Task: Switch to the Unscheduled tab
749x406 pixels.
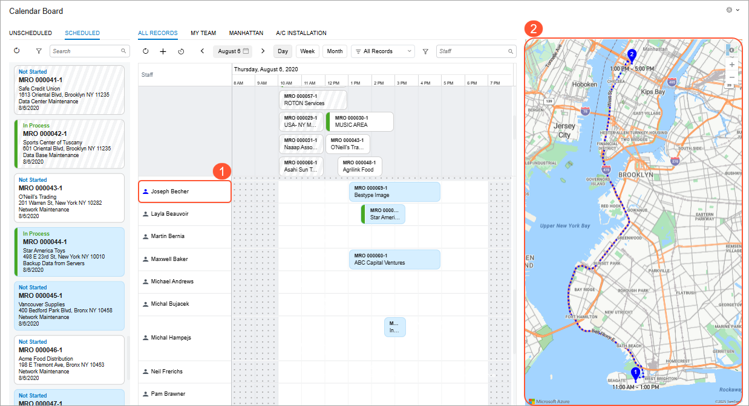Action: pyautogui.click(x=30, y=33)
